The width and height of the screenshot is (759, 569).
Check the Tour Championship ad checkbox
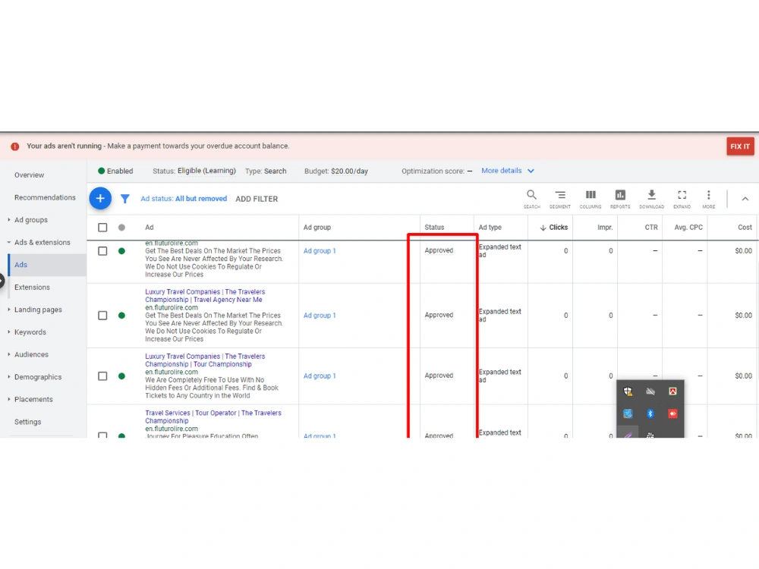click(102, 376)
